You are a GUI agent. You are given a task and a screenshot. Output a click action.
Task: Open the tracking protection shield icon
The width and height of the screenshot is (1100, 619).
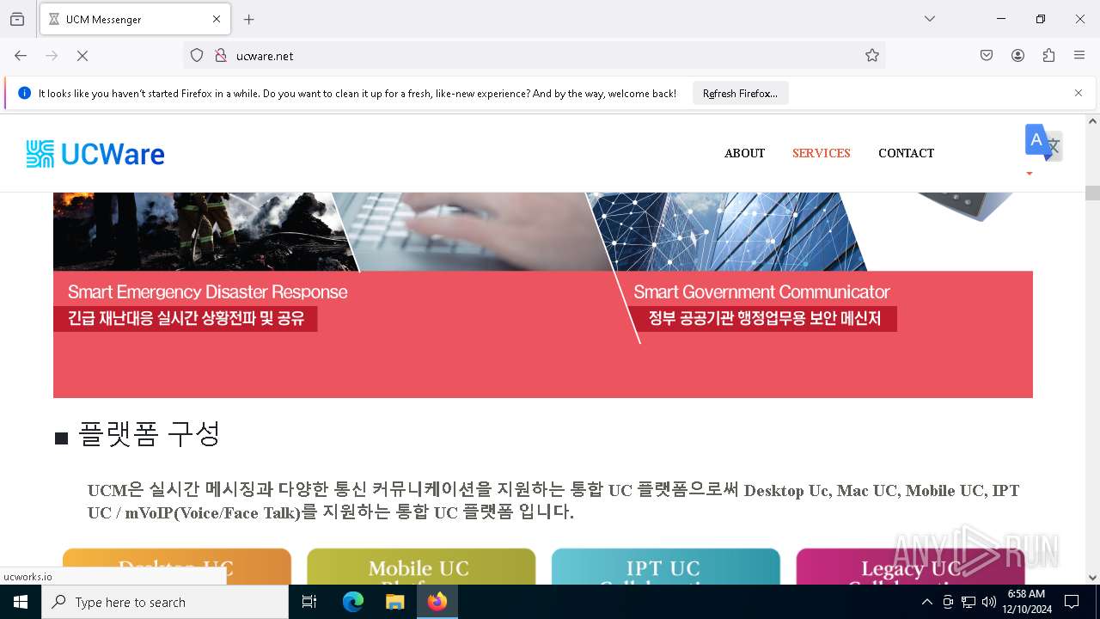(197, 55)
